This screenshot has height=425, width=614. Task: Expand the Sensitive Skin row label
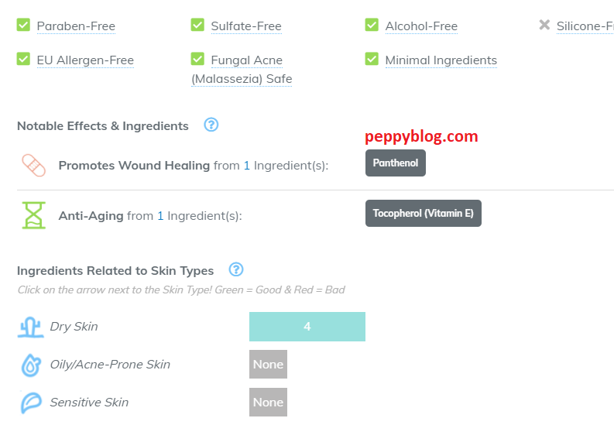pyautogui.click(x=89, y=403)
